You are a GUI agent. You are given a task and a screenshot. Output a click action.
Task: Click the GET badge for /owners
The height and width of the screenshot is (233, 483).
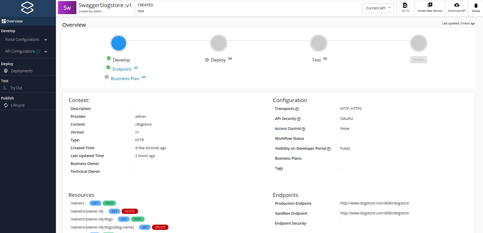(x=95, y=203)
